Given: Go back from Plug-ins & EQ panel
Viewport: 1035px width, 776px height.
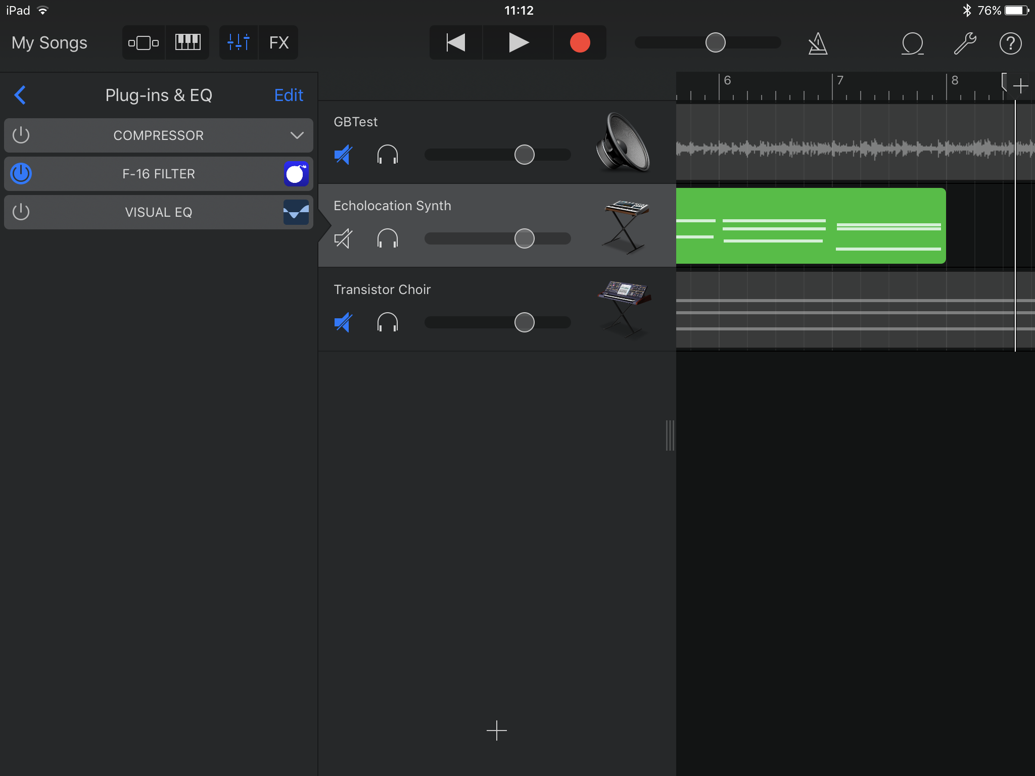Looking at the screenshot, I should pyautogui.click(x=20, y=95).
